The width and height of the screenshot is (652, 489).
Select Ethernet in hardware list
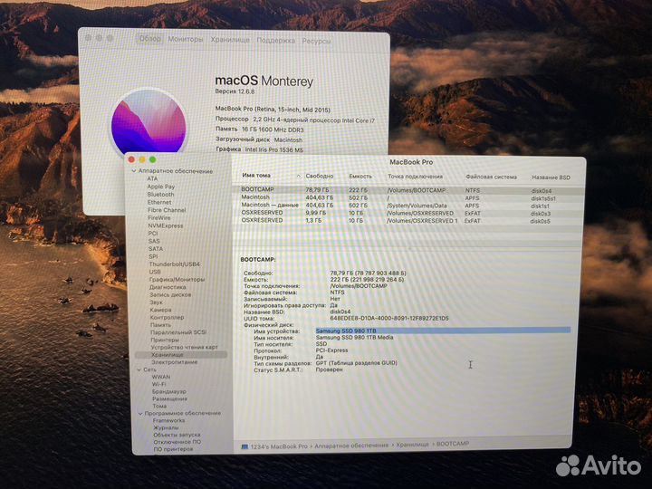[159, 202]
